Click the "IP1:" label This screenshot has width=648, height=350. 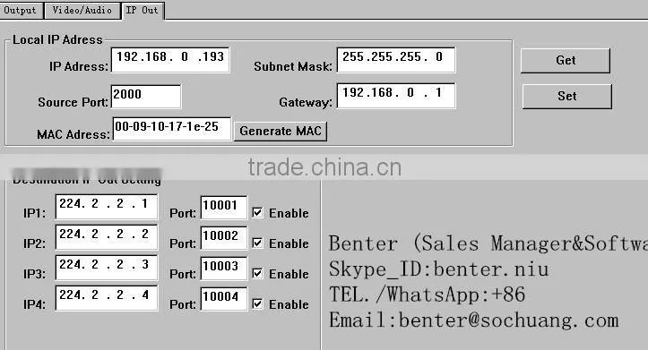pos(34,213)
